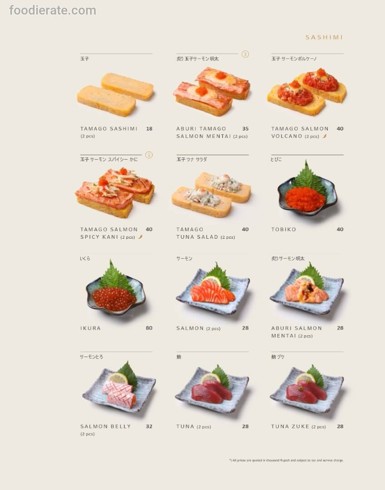The width and height of the screenshot is (385, 490).
Task: Click the recommended badge above Tamago Salmon Spicy Kani
Action: pos(149,155)
